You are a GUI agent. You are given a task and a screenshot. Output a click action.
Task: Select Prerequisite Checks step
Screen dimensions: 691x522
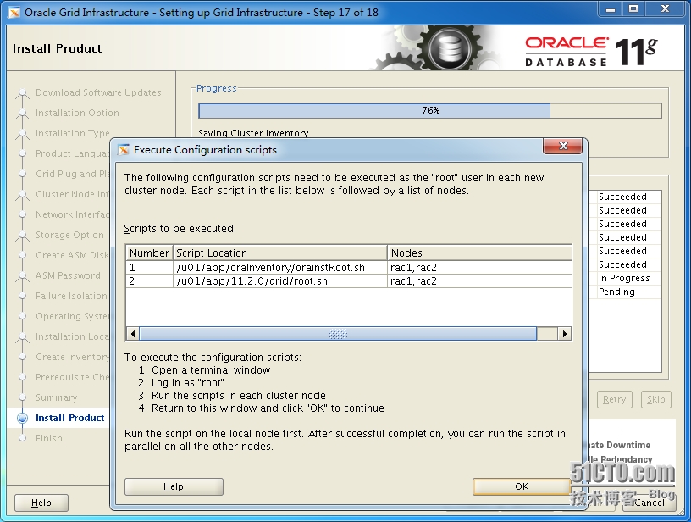(x=72, y=377)
